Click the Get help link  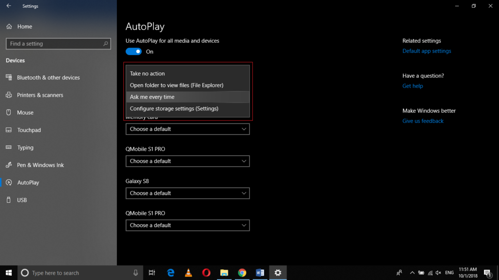[x=412, y=86]
